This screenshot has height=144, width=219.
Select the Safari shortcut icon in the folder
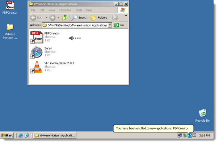point(37,52)
